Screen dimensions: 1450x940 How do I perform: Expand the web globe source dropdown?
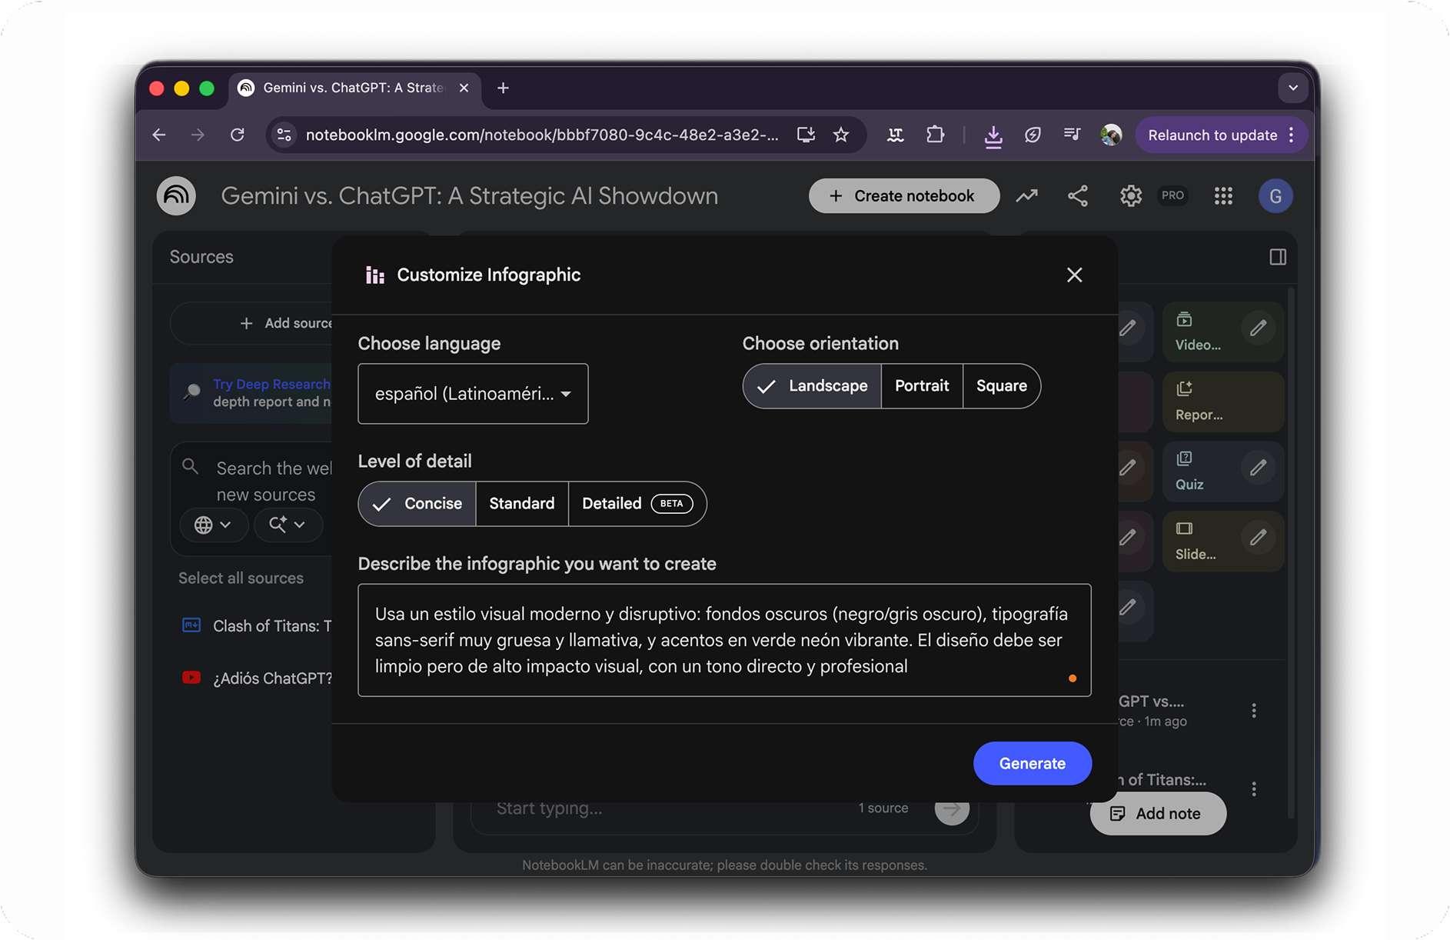click(x=213, y=525)
